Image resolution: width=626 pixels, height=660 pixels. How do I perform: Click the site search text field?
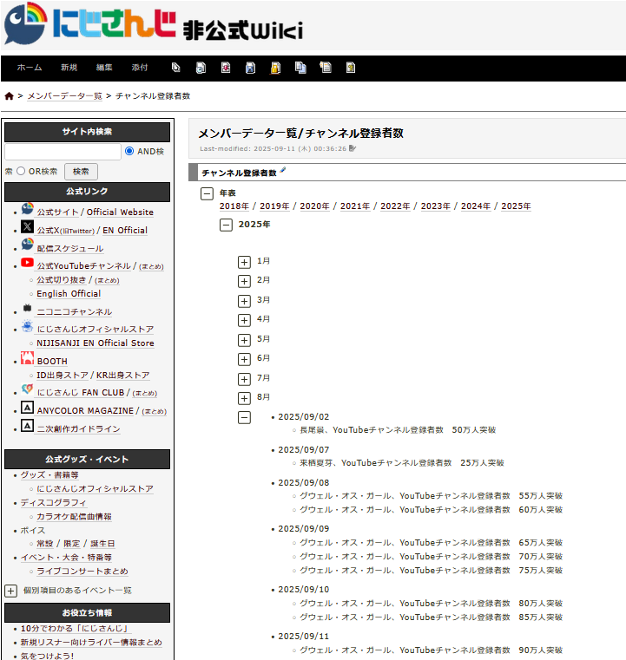click(x=63, y=152)
